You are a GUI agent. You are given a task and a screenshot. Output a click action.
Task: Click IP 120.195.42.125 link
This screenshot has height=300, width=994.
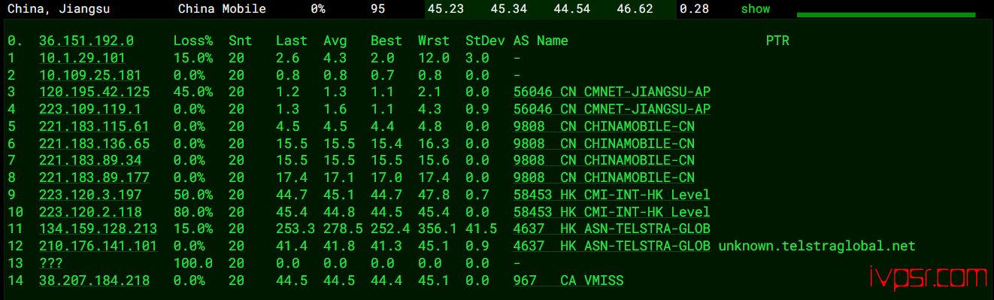point(94,92)
